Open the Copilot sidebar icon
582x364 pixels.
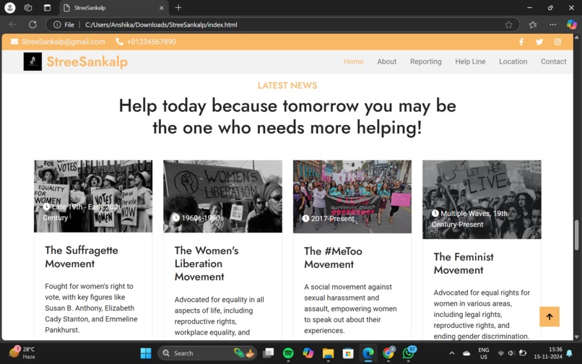point(572,25)
